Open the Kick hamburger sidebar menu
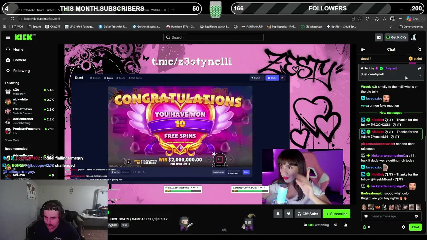 (8, 37)
